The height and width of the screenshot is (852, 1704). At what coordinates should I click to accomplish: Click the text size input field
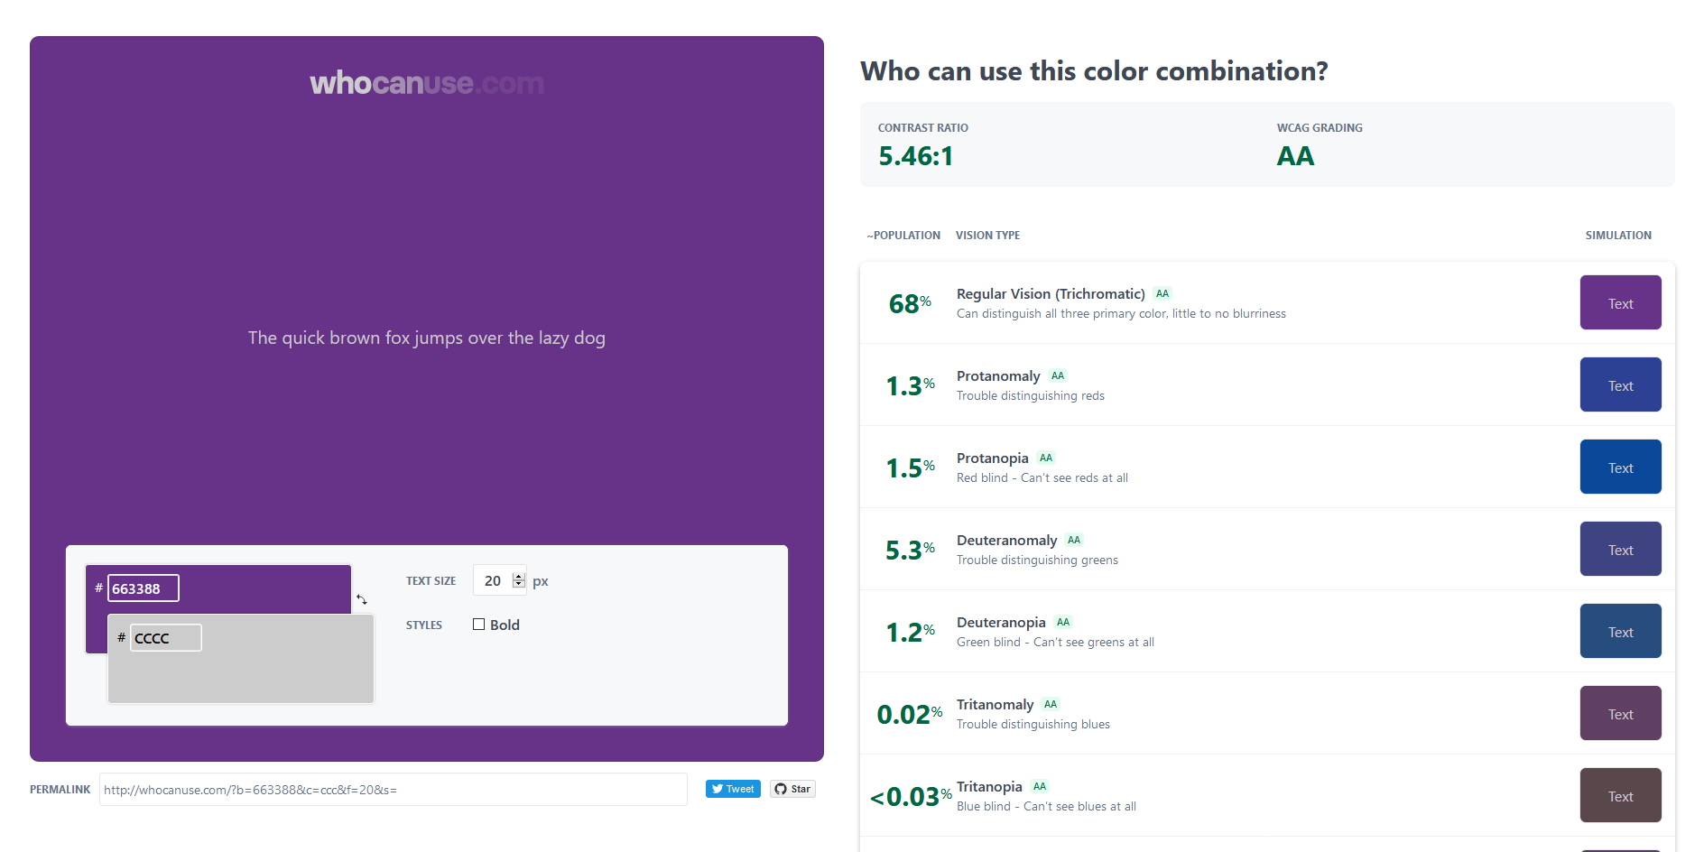(493, 581)
